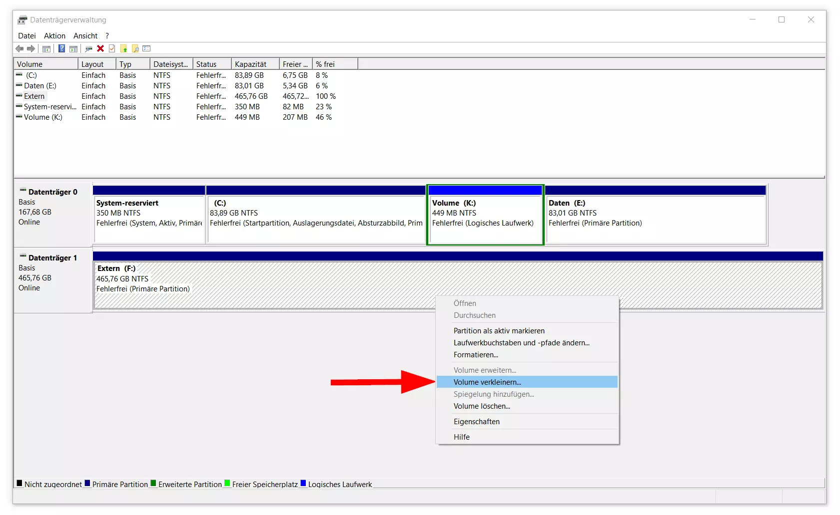The width and height of the screenshot is (840, 515).
Task: Sort by the Typ column header
Action: click(x=133, y=64)
